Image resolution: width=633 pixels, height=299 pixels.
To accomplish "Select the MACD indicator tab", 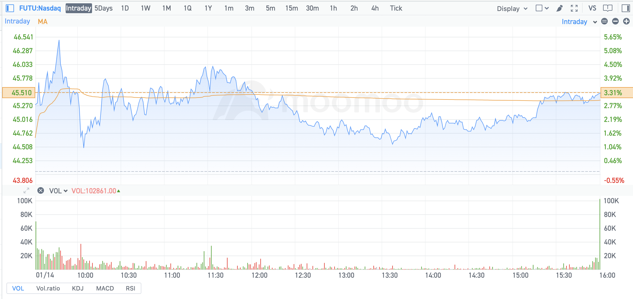I will pyautogui.click(x=105, y=288).
